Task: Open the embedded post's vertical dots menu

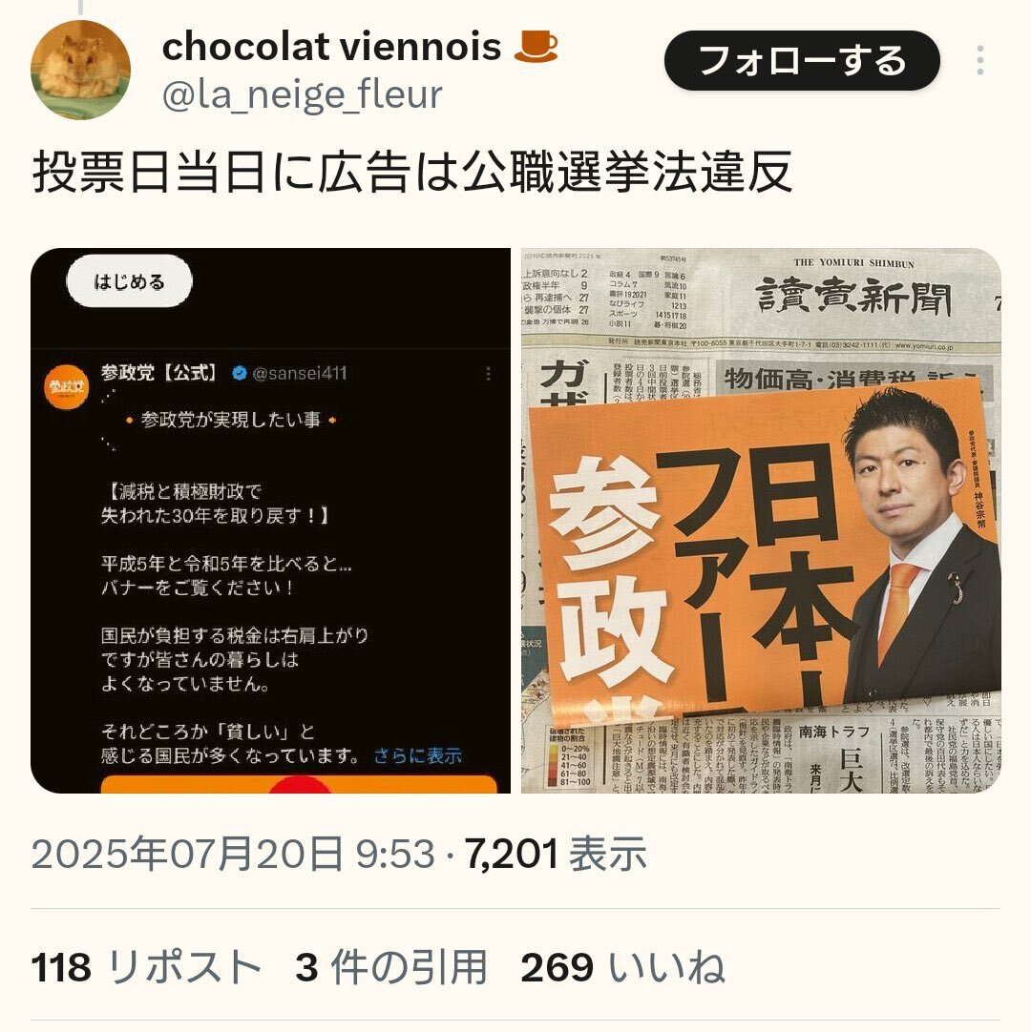Action: pyautogui.click(x=488, y=374)
